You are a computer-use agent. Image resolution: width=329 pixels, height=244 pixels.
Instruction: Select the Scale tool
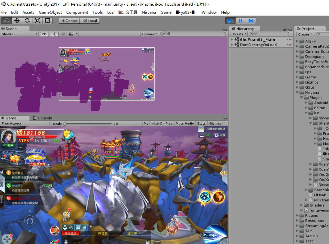(x=37, y=21)
